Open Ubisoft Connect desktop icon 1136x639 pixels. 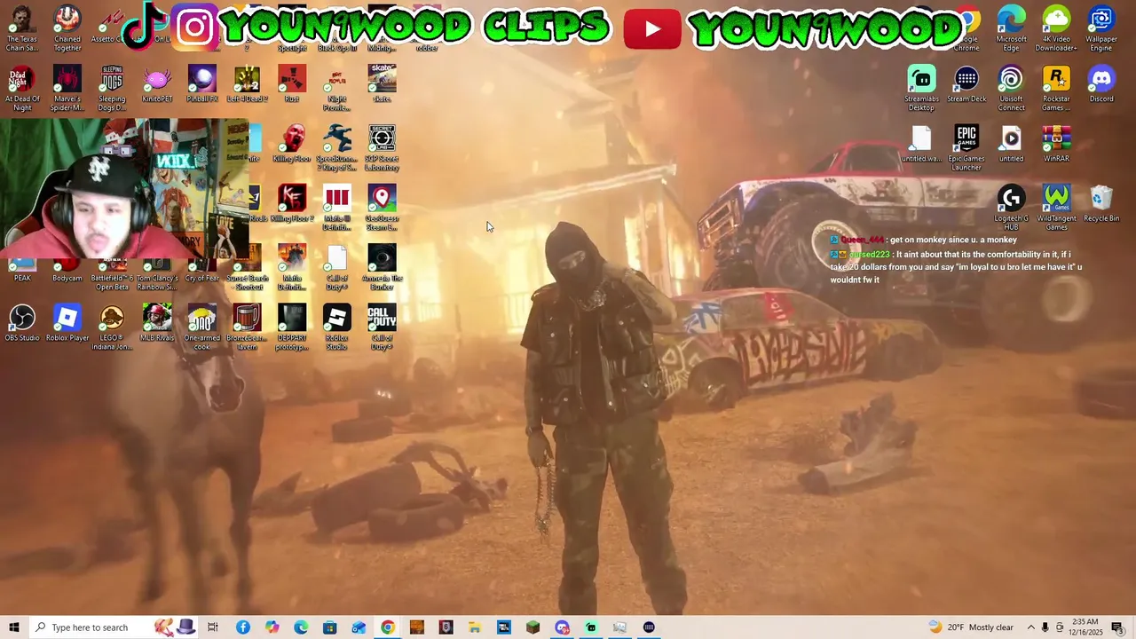click(x=1011, y=89)
